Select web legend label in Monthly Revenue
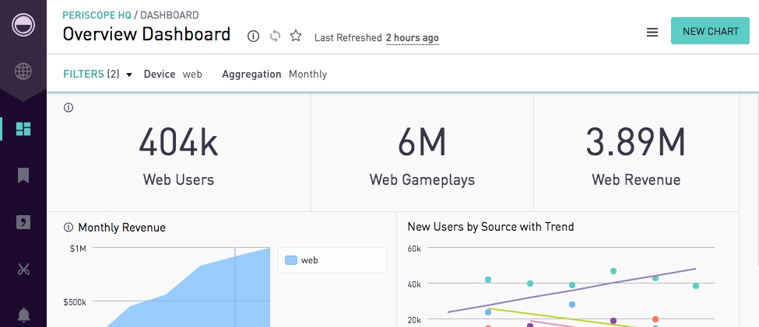The width and height of the screenshot is (759, 327). (x=309, y=260)
